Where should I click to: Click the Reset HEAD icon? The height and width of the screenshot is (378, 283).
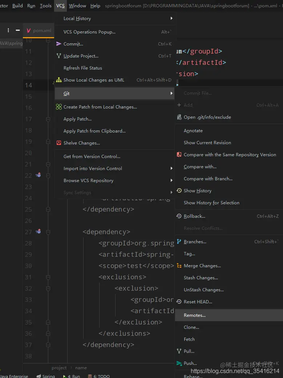179,302
